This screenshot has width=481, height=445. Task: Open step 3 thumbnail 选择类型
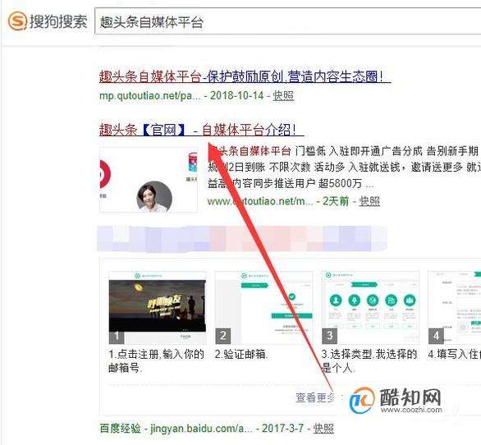370,308
